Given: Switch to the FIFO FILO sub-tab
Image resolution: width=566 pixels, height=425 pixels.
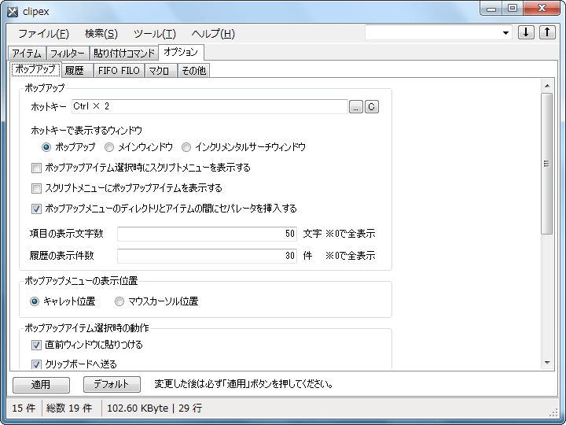Looking at the screenshot, I should tap(119, 71).
